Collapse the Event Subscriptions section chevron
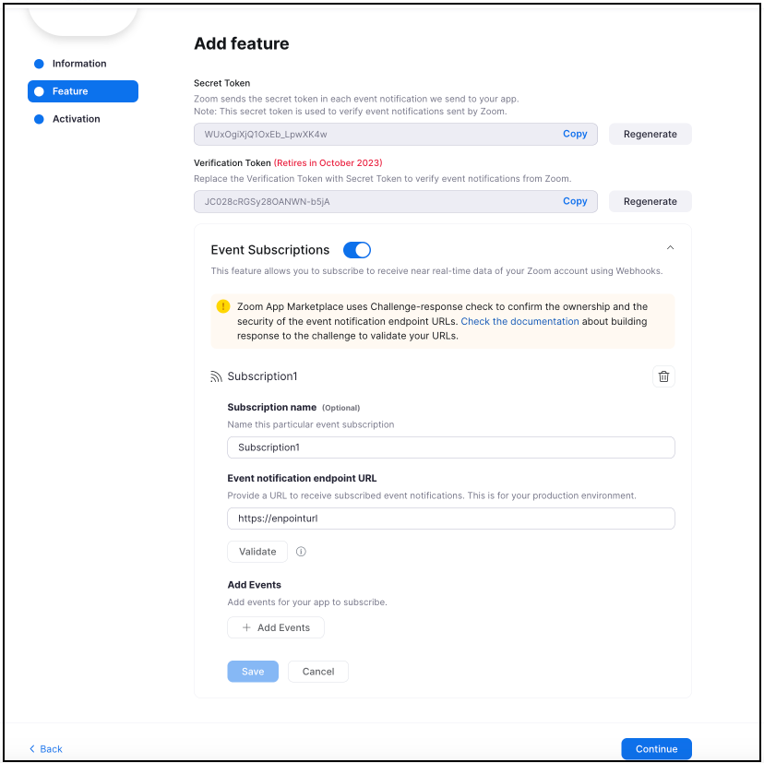Image resolution: width=764 pixels, height=763 pixels. coord(671,247)
